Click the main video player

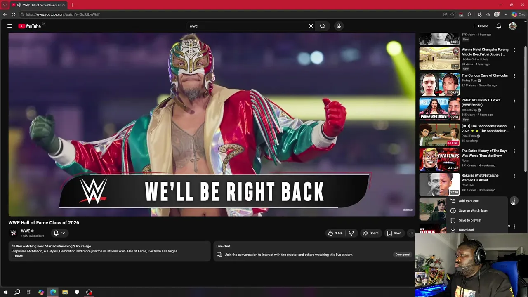212,125
